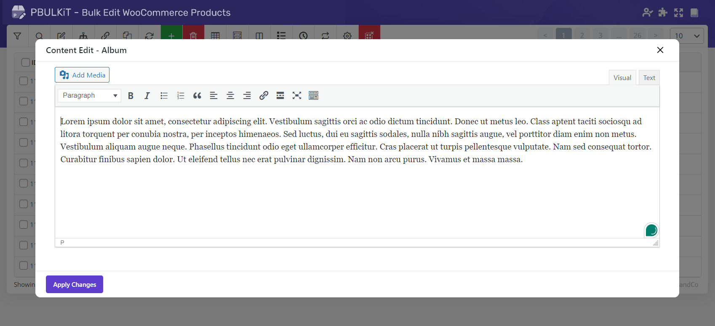Toggle bold formatting in editor
Image resolution: width=715 pixels, height=326 pixels.
click(x=131, y=96)
